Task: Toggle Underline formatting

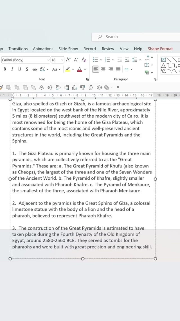Action: 19,69
